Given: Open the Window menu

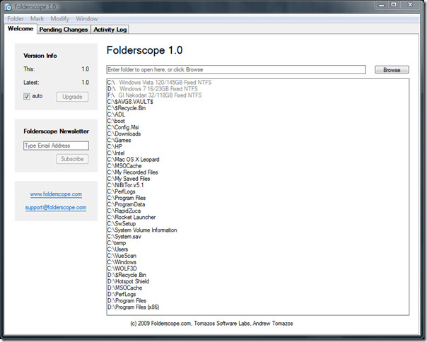Looking at the screenshot, I should [x=86, y=19].
